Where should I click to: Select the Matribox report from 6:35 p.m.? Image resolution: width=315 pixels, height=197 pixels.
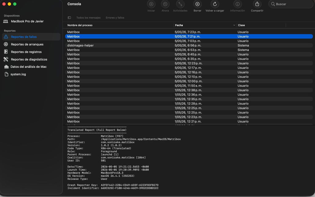[x=189, y=59]
